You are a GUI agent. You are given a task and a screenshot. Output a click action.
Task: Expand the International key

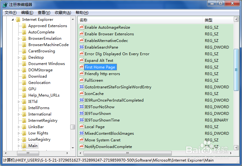19,114
